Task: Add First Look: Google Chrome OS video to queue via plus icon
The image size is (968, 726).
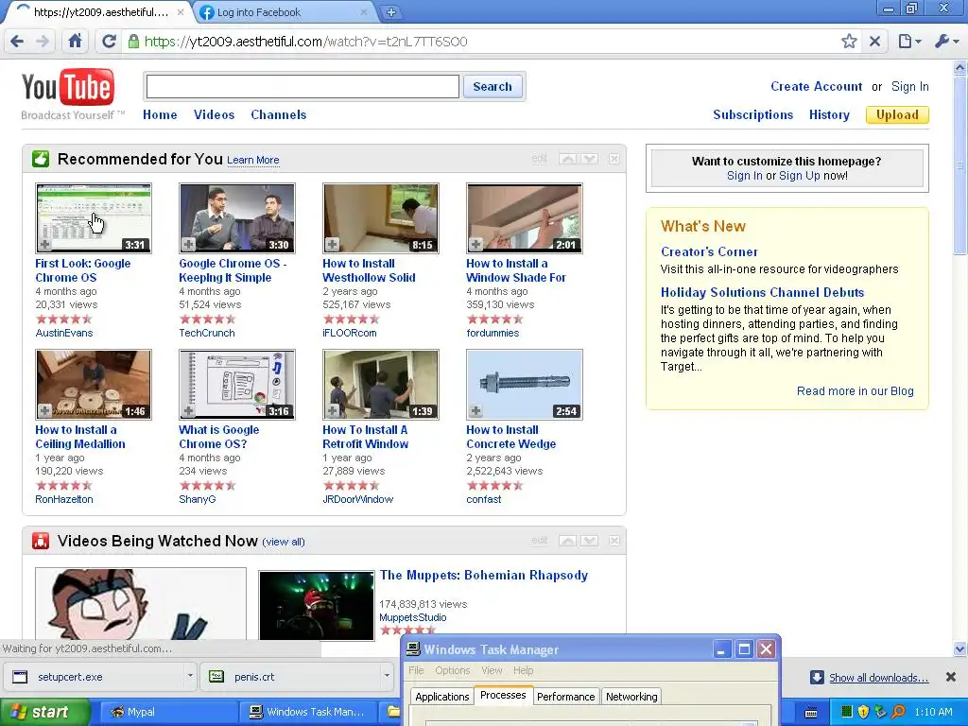Action: (x=44, y=245)
